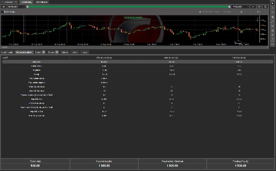Screen dimensions: 276x171
Task: Click the Největší ztráta row label
Action: tap(36, 111)
